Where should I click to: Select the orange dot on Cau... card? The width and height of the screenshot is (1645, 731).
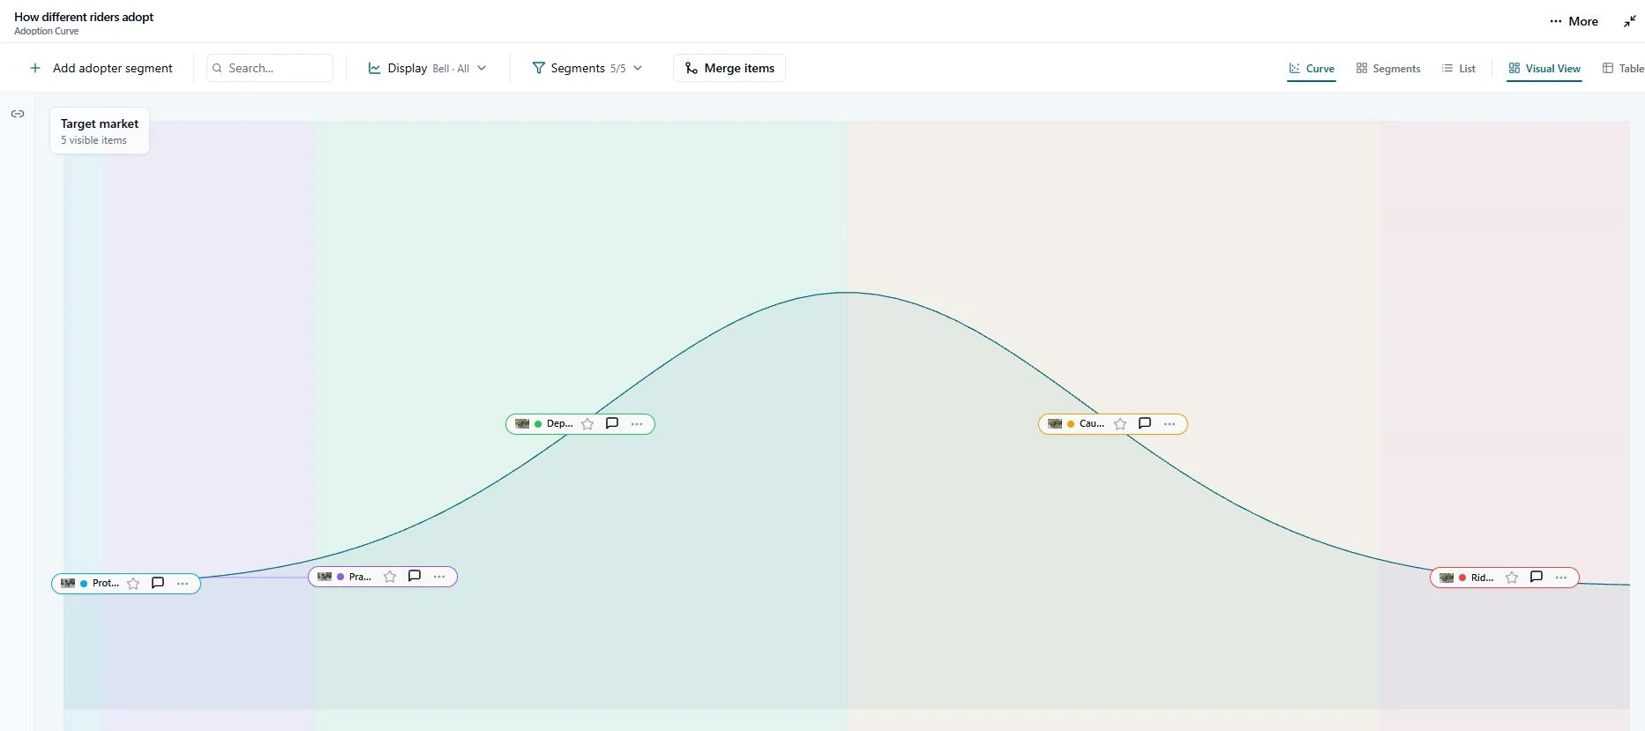point(1071,424)
